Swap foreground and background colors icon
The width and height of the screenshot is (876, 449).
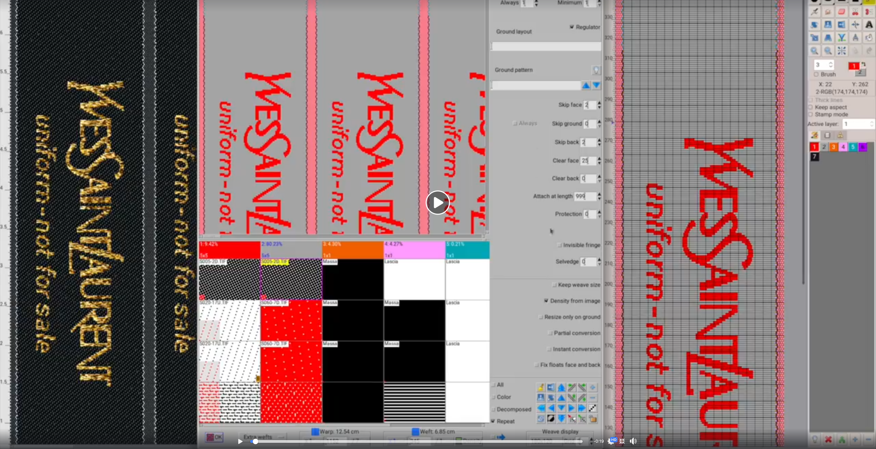864,64
